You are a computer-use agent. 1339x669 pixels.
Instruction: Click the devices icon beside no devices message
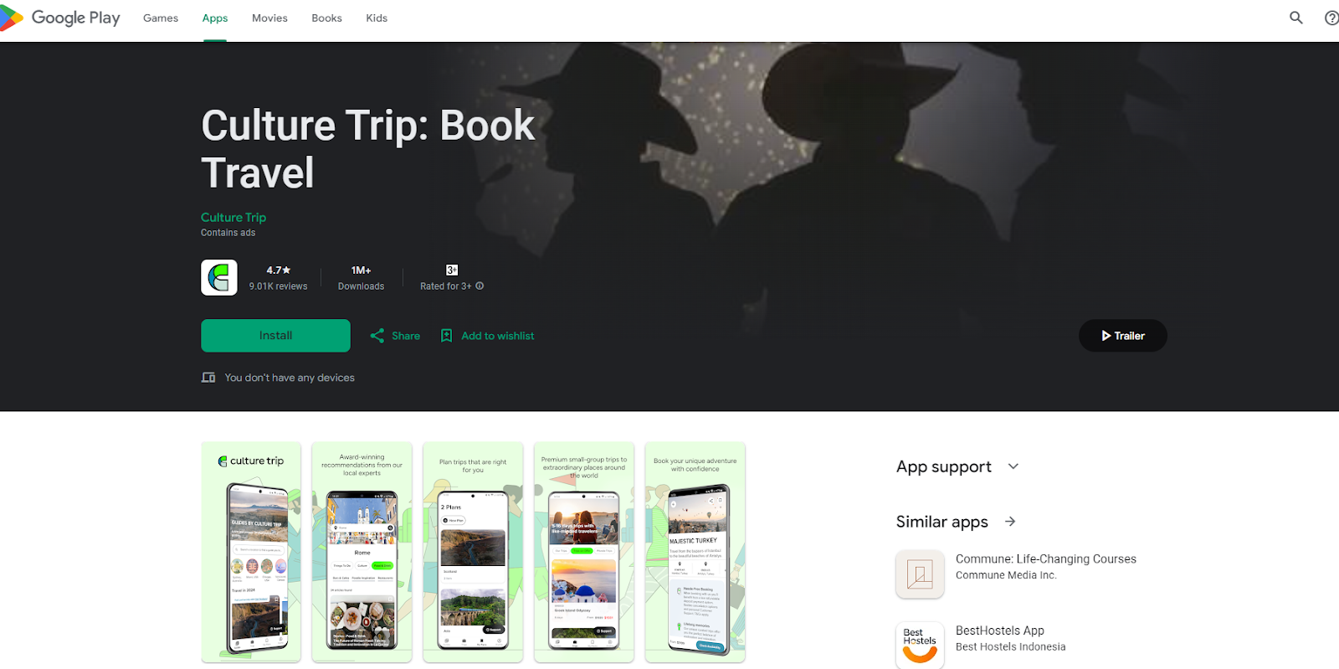coord(208,378)
